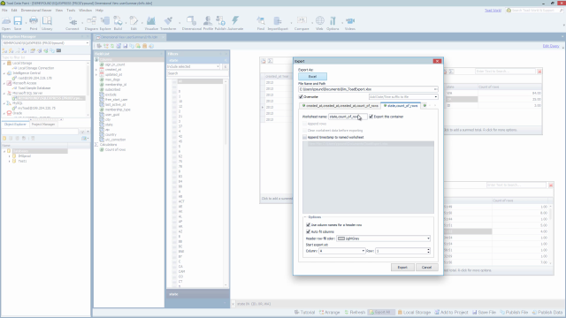
Task: Expand the Databases tree node
Action: point(4,151)
